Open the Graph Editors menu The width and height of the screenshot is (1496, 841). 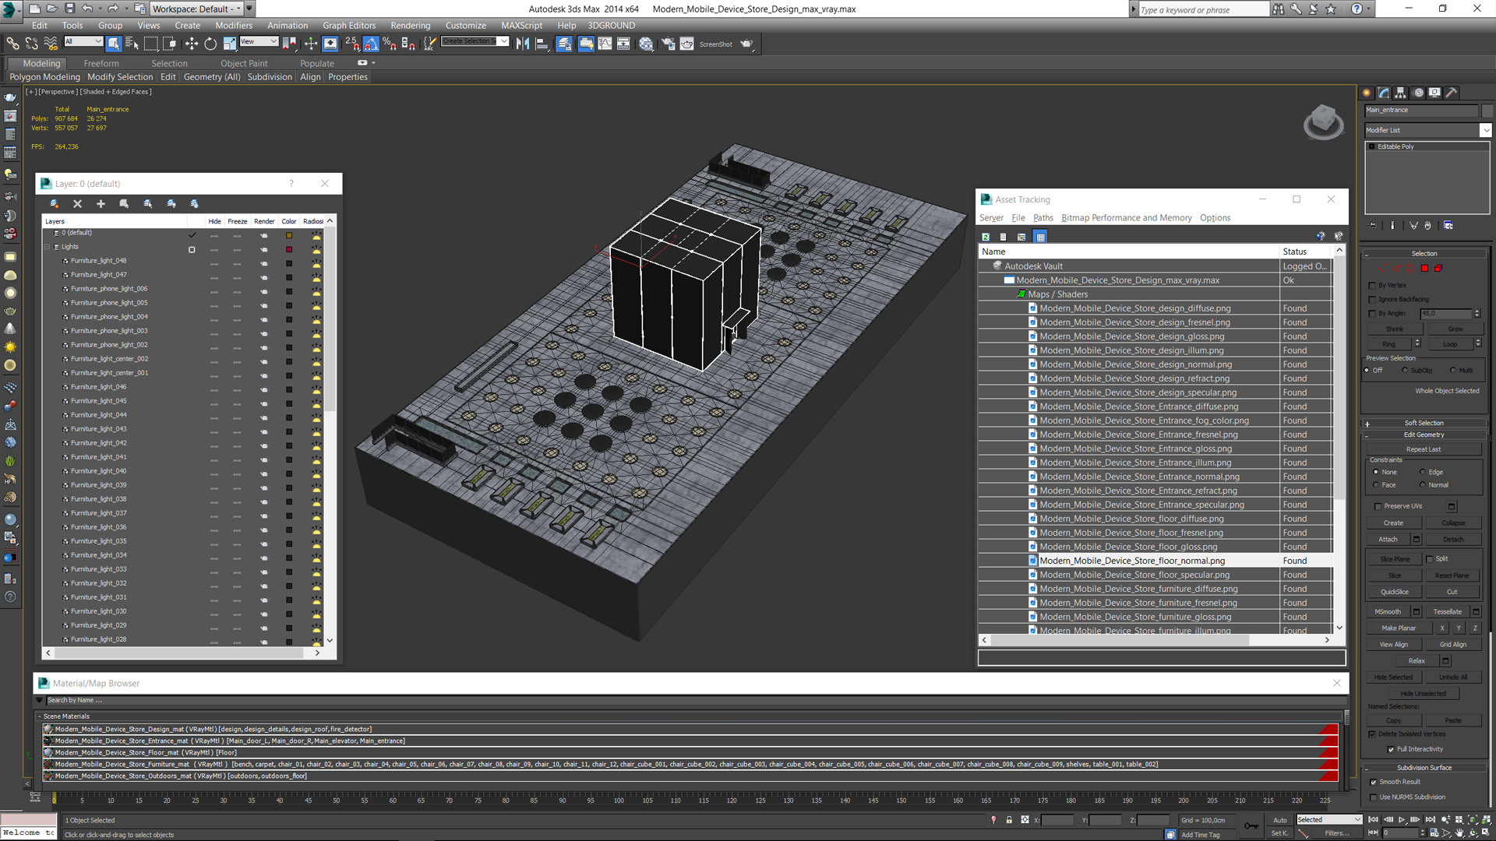coord(348,26)
